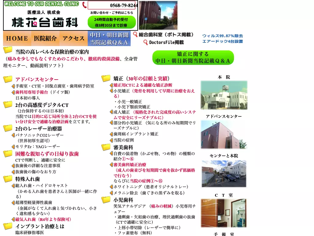Click folder icon beside 2台のレーザー治療器

(8, 128)
